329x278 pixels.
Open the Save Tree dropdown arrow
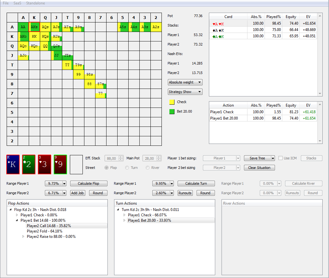pyautogui.click(x=273, y=158)
